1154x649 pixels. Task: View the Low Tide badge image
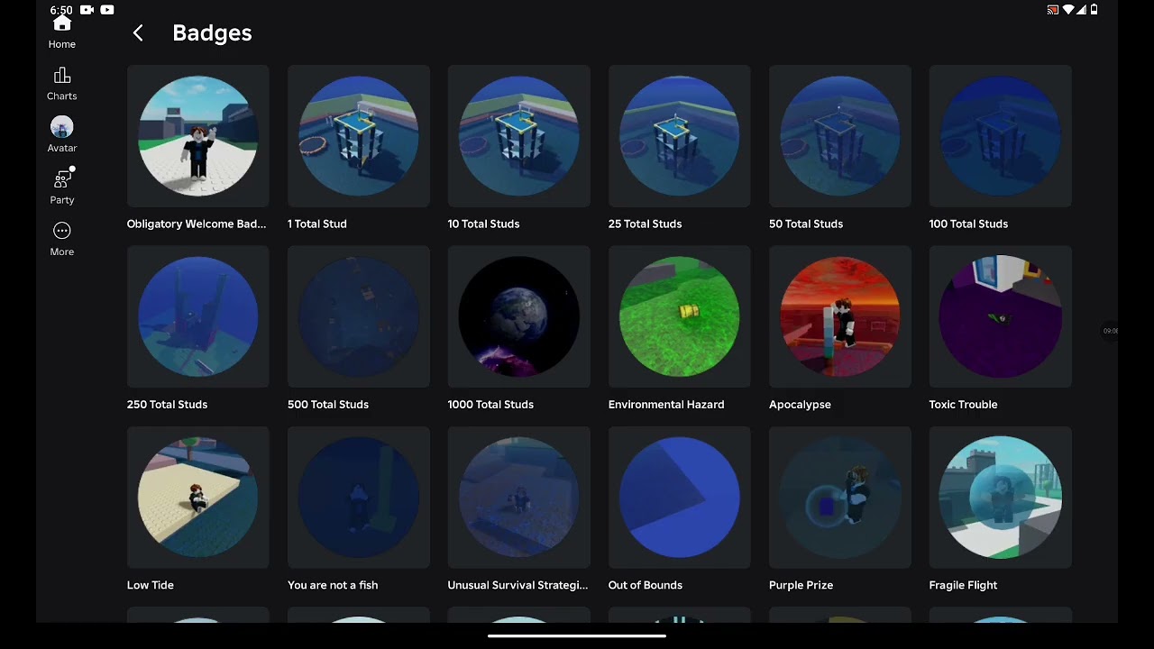tap(198, 498)
